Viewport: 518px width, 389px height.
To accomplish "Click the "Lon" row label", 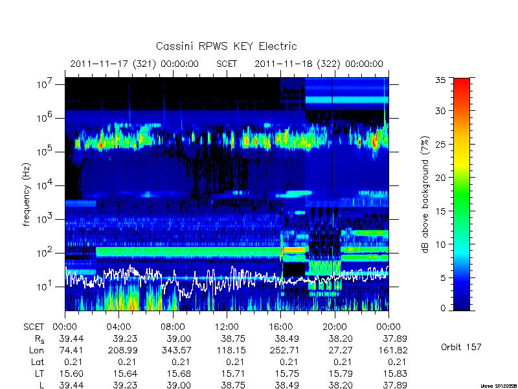I will coord(37,350).
